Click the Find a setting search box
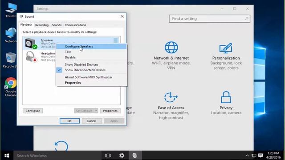Screen dimensions: 285x160 tap(209, 19)
